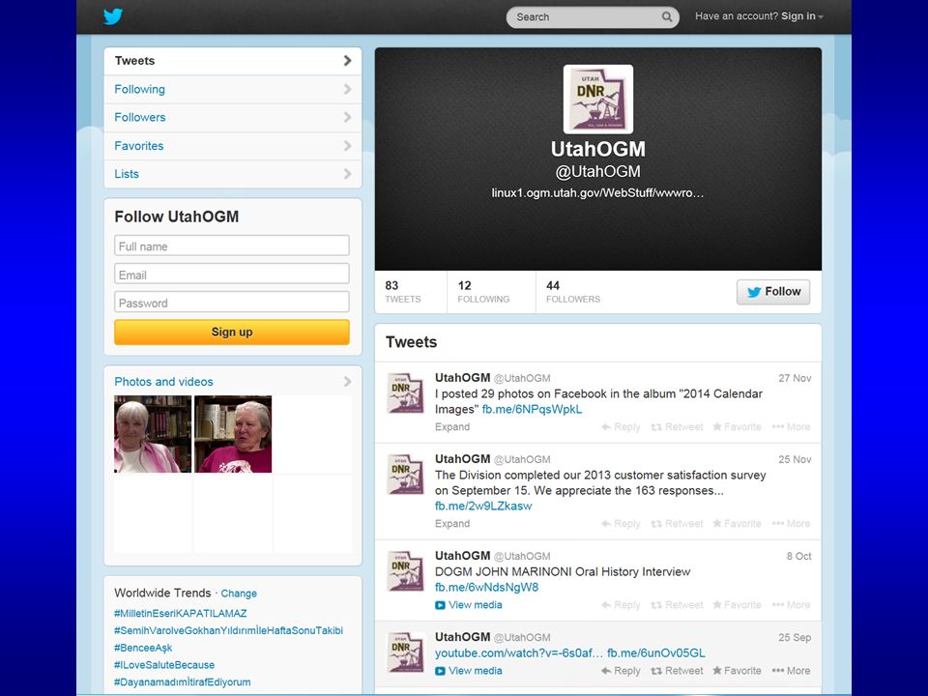Click DNR avatar on 25 Sep tweet
Image resolution: width=928 pixels, height=696 pixels.
(405, 652)
